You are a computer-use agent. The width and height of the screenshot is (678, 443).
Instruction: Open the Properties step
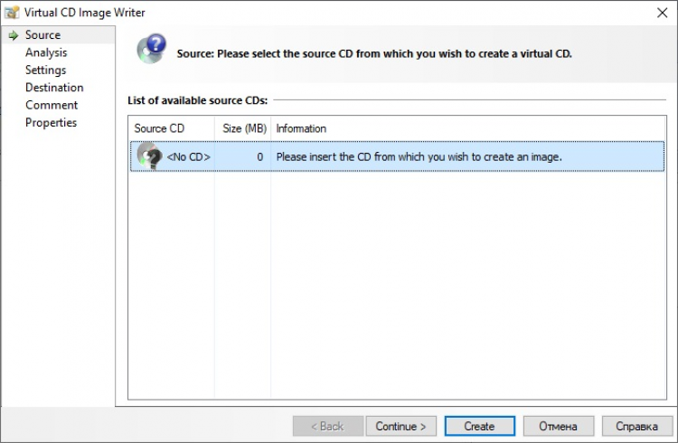[52, 123]
